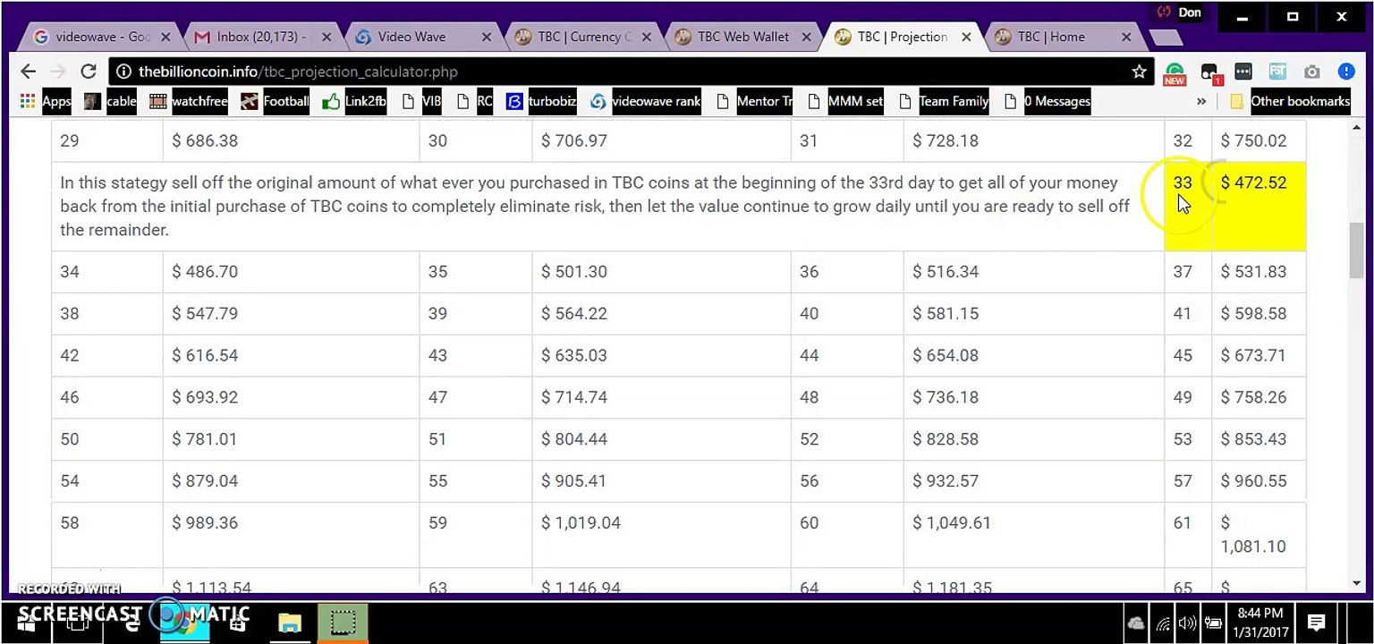
Task: Open the Other bookmarks folder
Action: coord(1290,101)
